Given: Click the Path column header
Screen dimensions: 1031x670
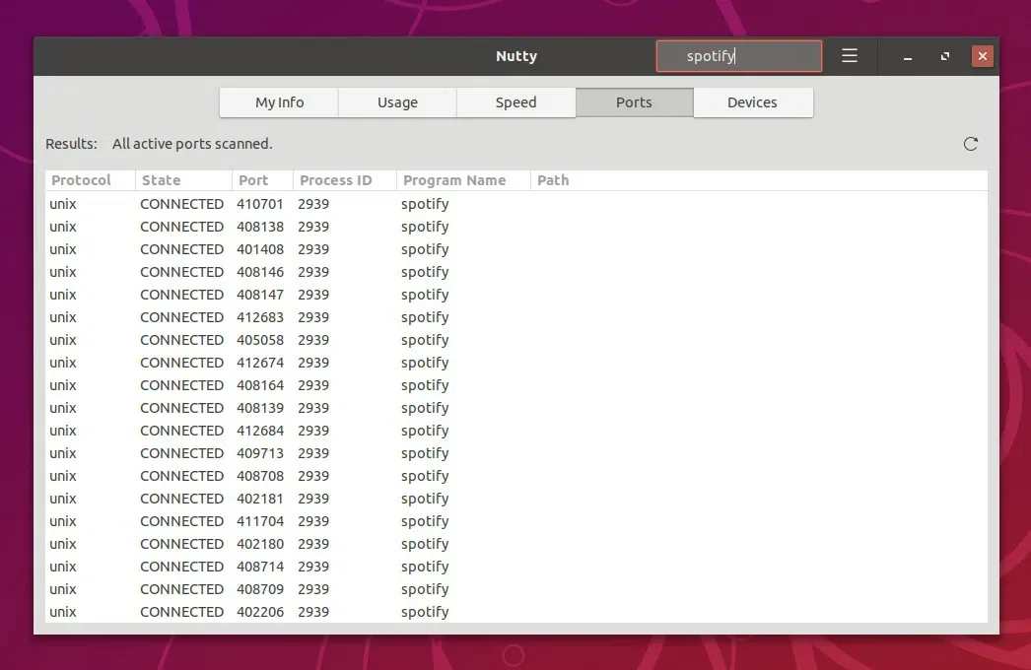Looking at the screenshot, I should pyautogui.click(x=552, y=180).
